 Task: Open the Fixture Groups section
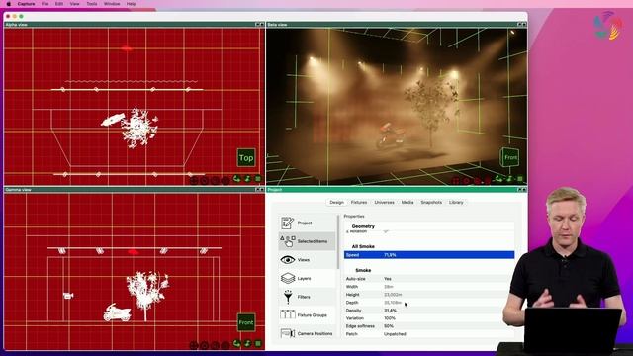click(307, 315)
